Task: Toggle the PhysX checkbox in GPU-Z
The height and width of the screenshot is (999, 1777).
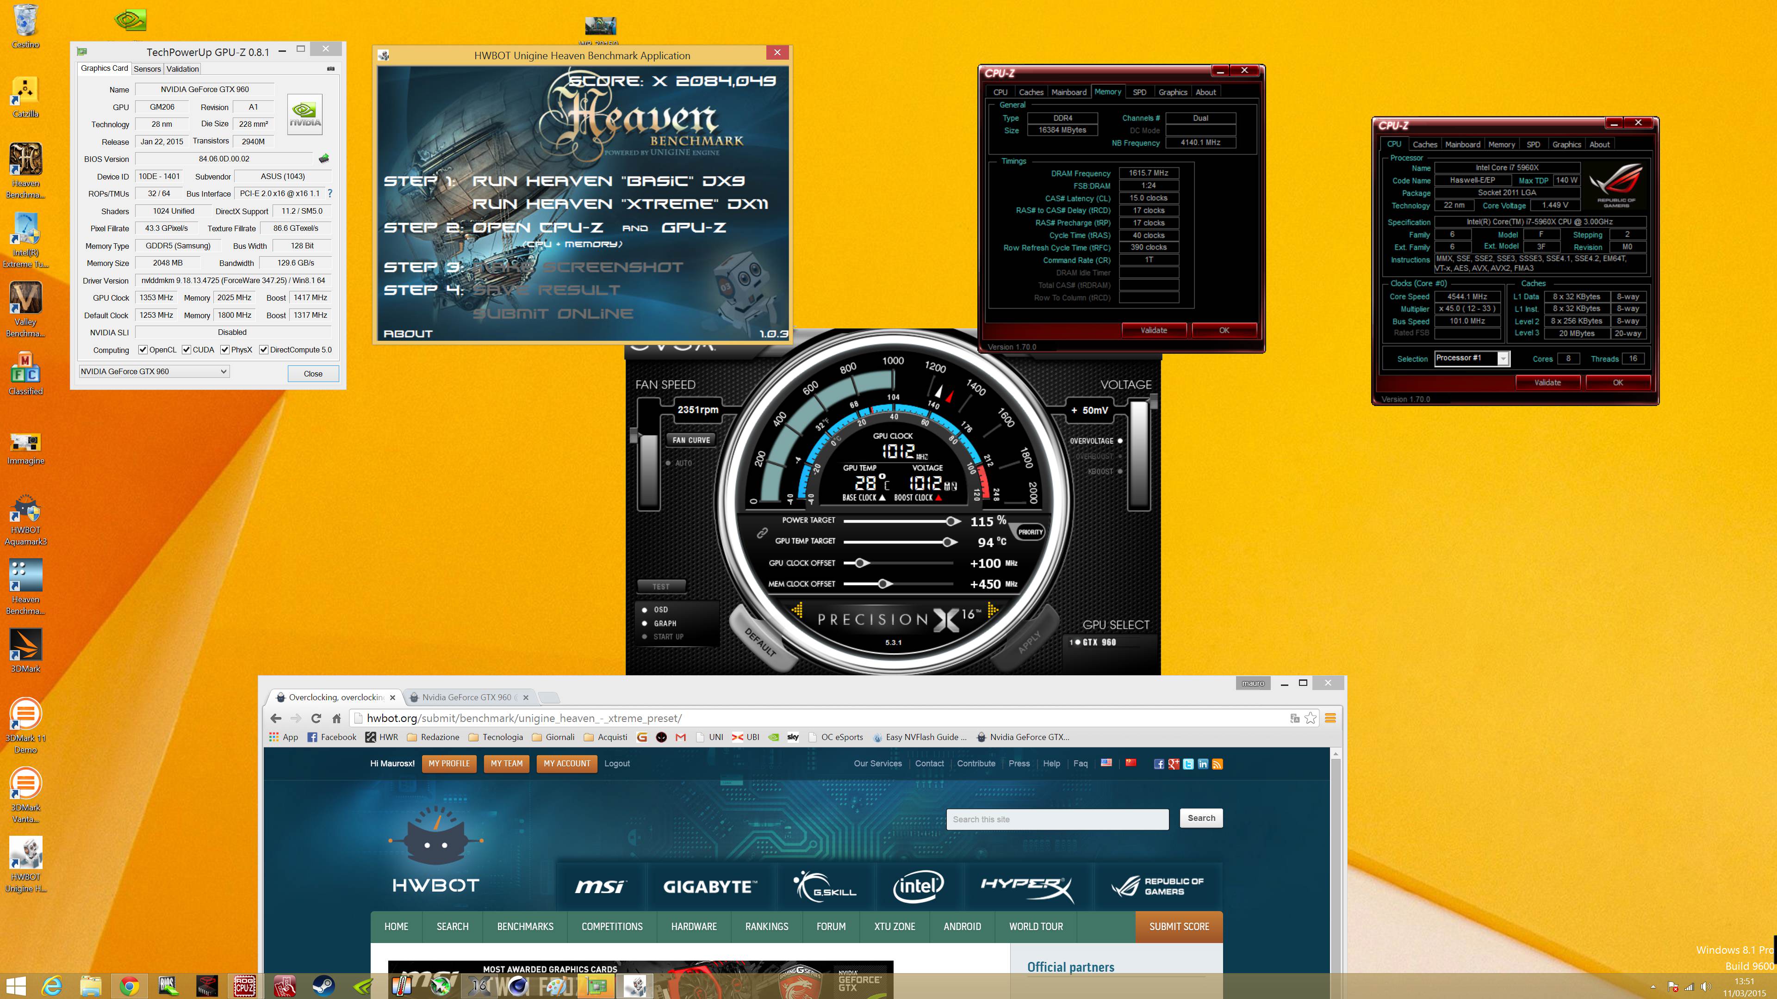Action: (225, 350)
